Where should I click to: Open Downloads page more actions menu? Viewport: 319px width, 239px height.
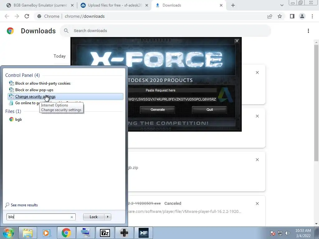(308, 31)
